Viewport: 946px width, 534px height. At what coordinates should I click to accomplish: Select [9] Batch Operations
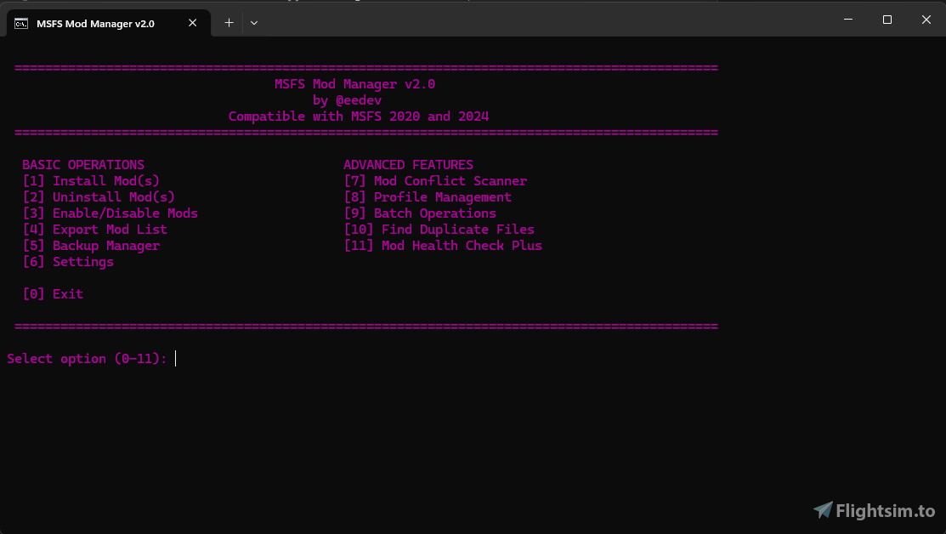420,213
